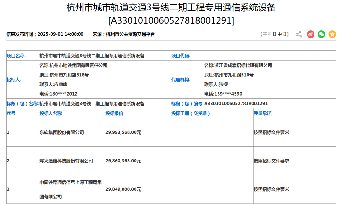
Task: Click project name value in 项目名称 row
Action: 92,56
